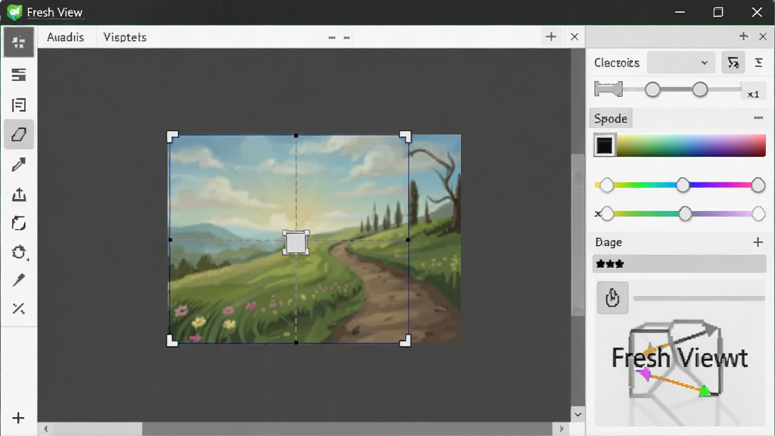775x436 pixels.
Task: Add a panel with right panel plus button
Action: [x=743, y=36]
